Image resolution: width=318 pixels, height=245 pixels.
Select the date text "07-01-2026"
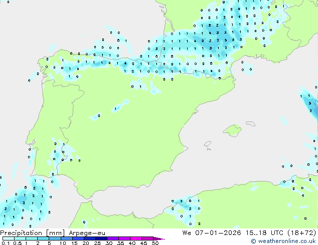218,232
